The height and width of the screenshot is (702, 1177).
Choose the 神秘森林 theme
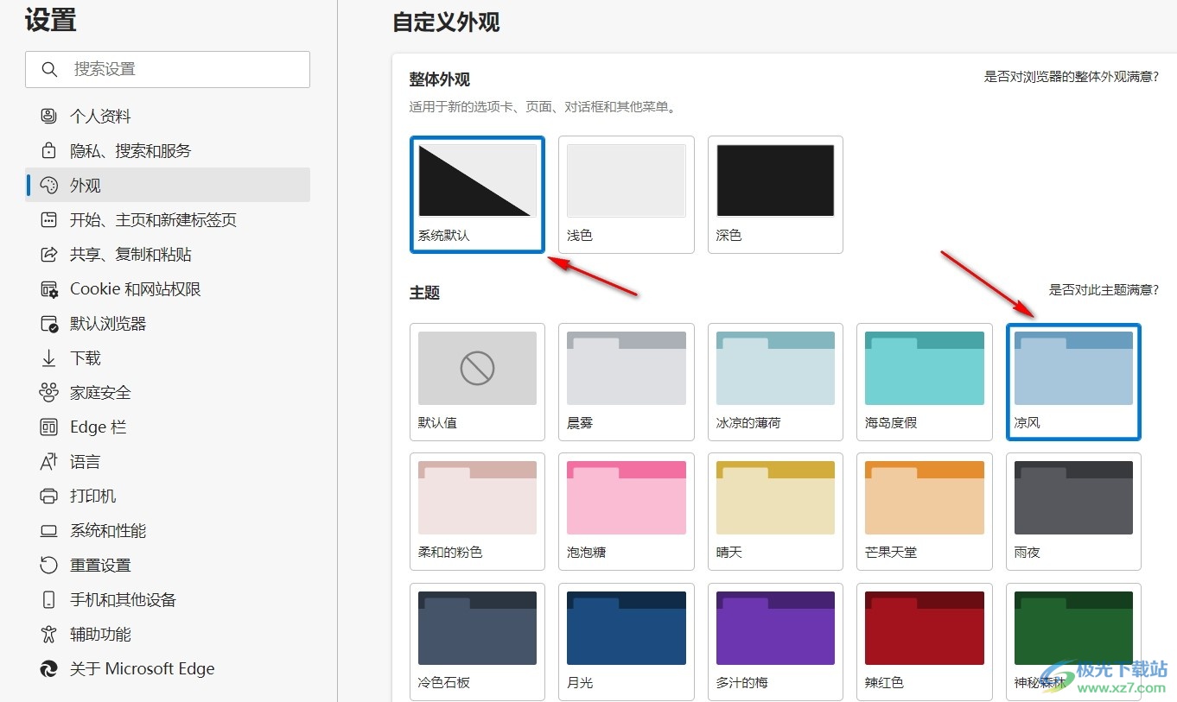1073,642
